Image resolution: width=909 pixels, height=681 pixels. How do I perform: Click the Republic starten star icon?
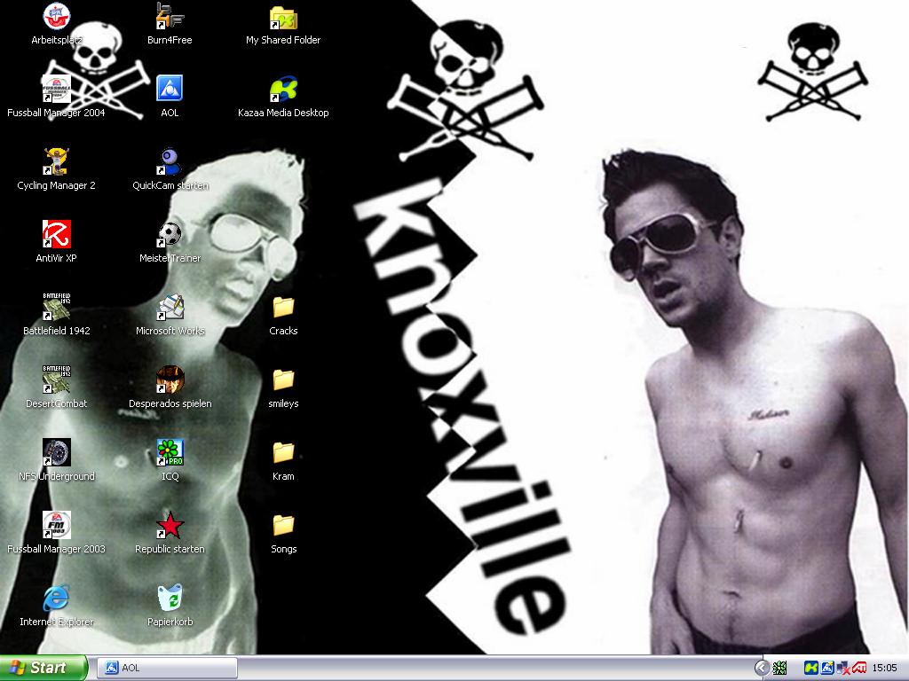[170, 525]
